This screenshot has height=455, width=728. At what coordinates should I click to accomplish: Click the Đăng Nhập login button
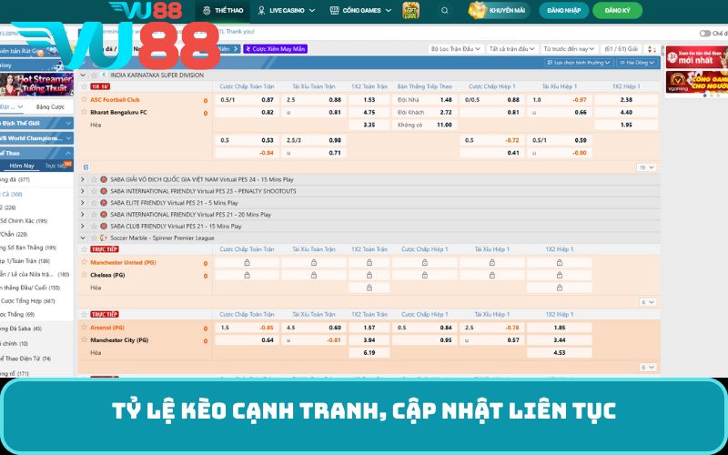[563, 11]
